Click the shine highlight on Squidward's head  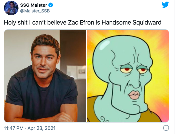pyautogui.click(x=104, y=45)
